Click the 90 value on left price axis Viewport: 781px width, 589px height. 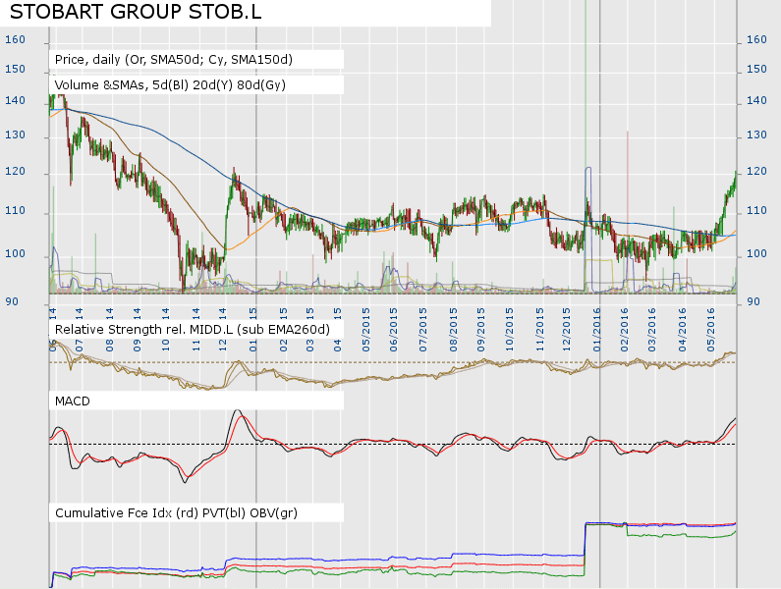coord(12,301)
